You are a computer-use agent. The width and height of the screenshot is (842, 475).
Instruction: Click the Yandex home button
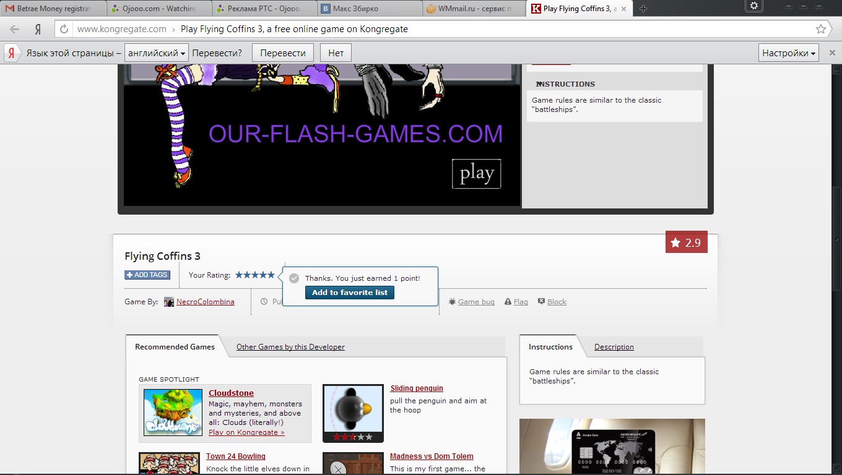pyautogui.click(x=38, y=29)
